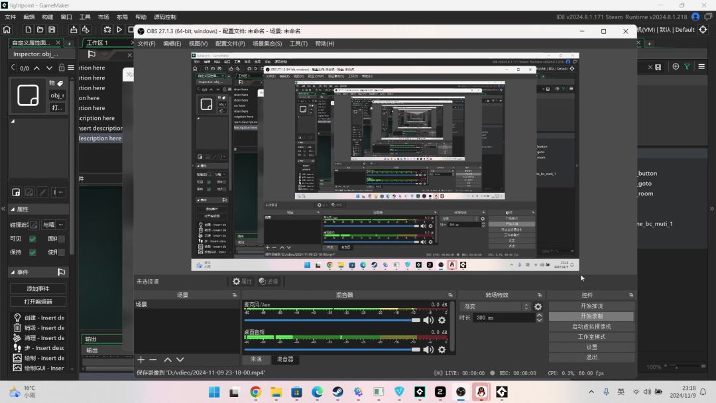
Task: Open the 文件(F) menu in OBS
Action: click(147, 44)
